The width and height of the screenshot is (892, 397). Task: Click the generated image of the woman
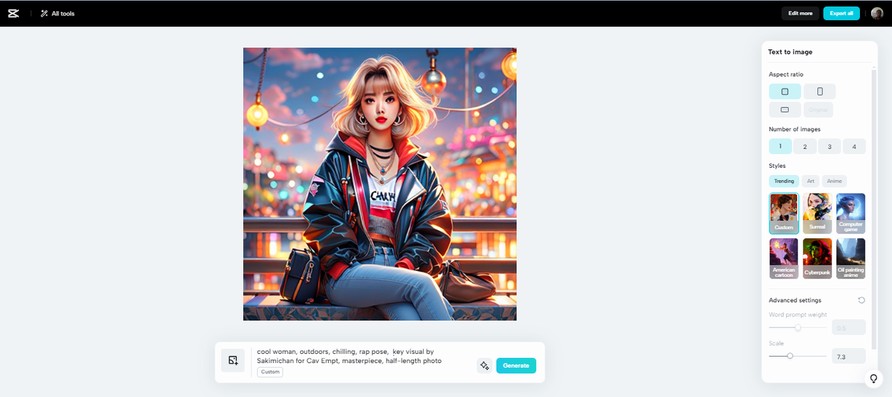click(380, 184)
